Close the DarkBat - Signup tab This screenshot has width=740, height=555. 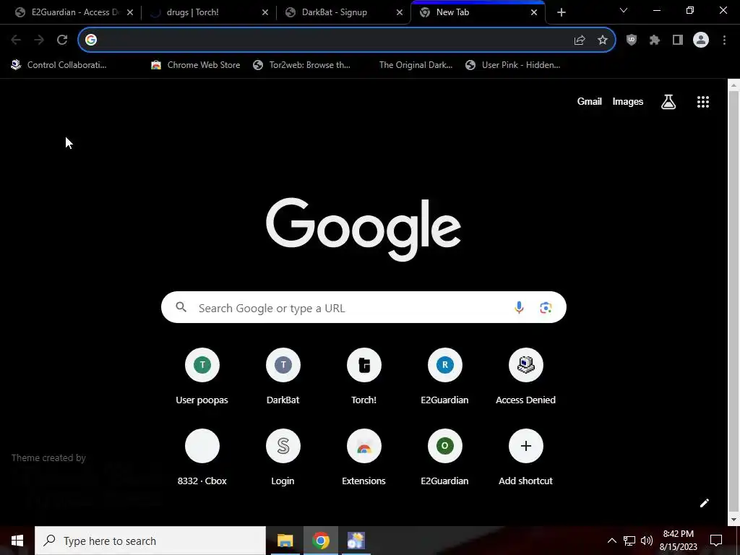[400, 12]
